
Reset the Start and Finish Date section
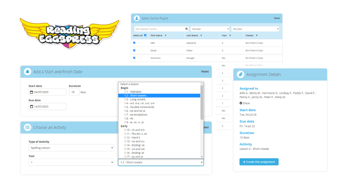pos(205,72)
